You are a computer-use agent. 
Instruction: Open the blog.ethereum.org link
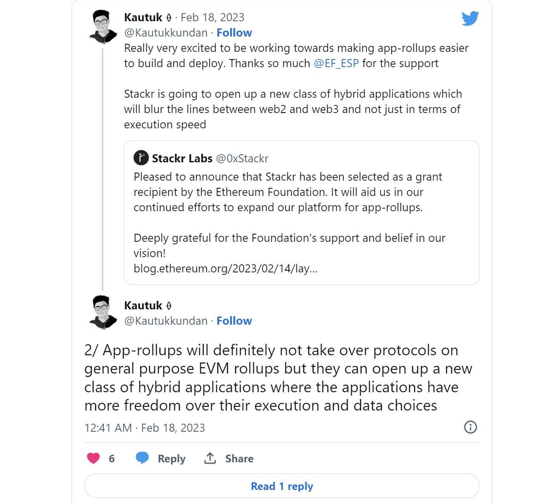coord(225,269)
